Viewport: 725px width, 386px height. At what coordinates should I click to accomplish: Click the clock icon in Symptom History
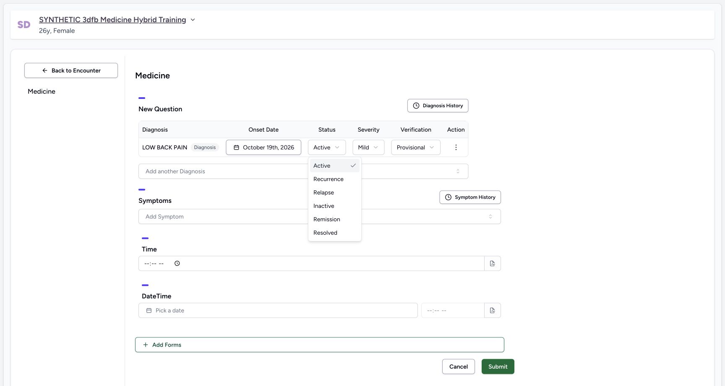(x=448, y=197)
